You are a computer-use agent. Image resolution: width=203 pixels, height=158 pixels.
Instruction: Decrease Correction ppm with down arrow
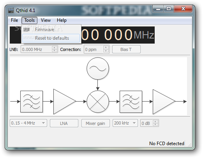click(106, 51)
